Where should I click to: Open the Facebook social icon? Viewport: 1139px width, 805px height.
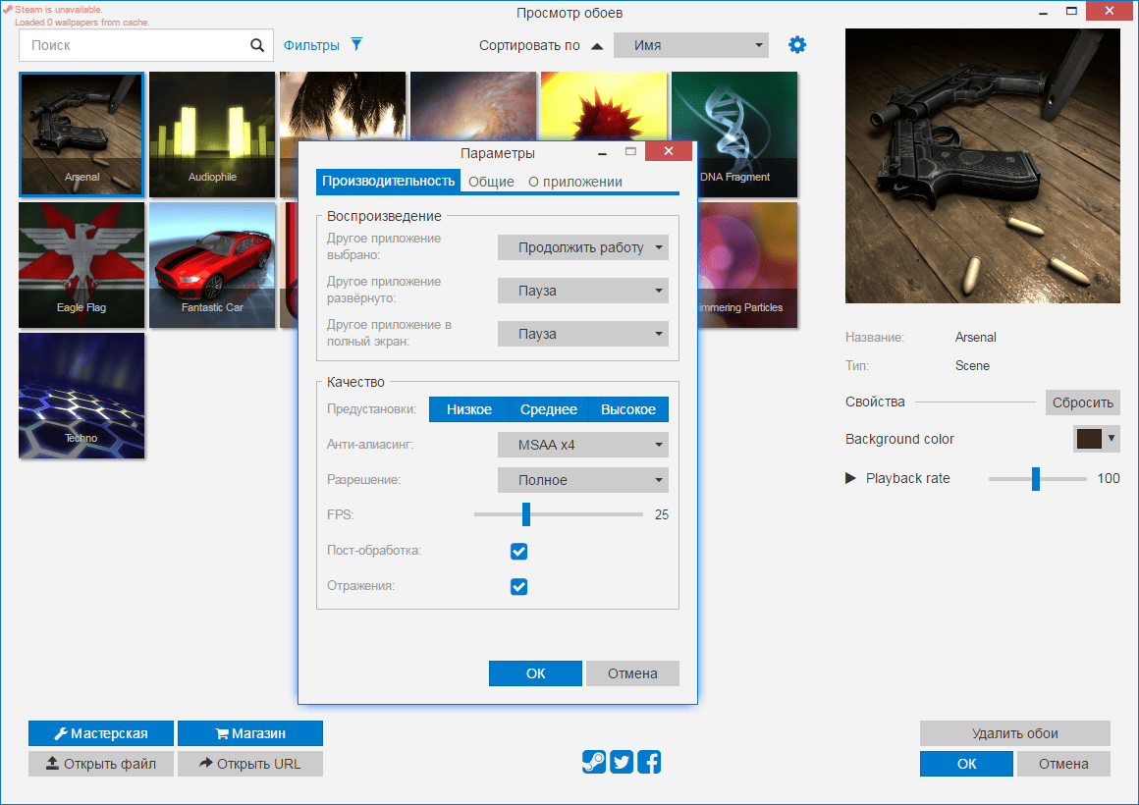(x=649, y=762)
